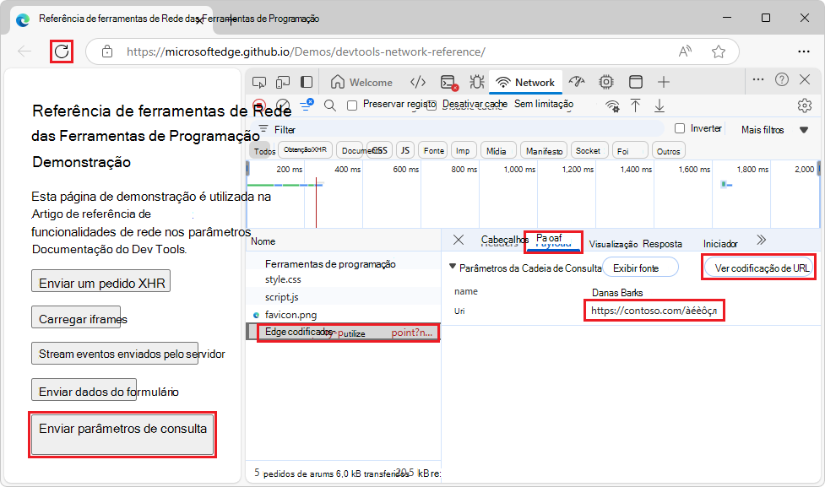The image size is (825, 487).
Task: Open the Elements tool code icon
Action: [417, 82]
